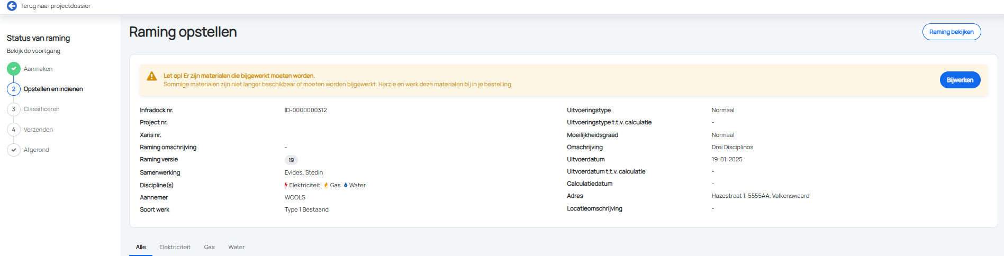
Task: Click 'Elektriciteit' discipline label in details
Action: coord(304,185)
